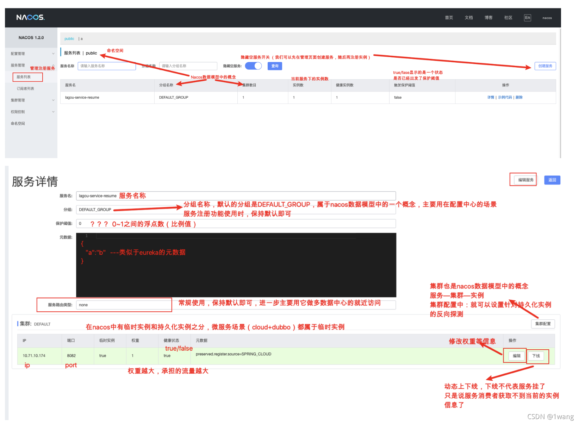This screenshot has width=579, height=424.
Task: Open 命名空间 in the sidebar
Action: pyautogui.click(x=18, y=123)
